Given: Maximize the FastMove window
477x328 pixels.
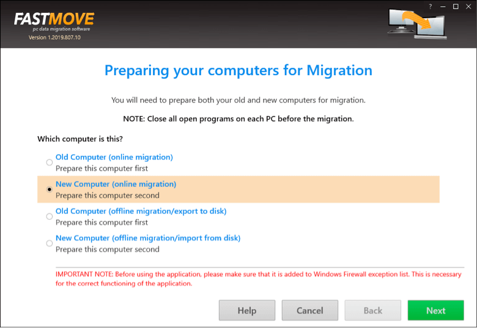Looking at the screenshot, I should pos(456,6).
